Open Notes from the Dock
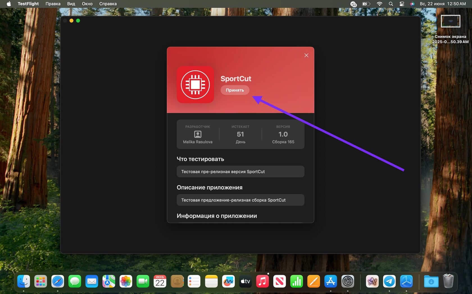This screenshot has width=472, height=294. pos(211,281)
